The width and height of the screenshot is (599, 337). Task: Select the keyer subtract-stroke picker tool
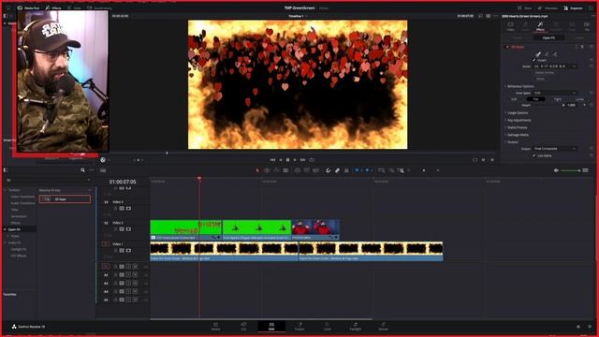(x=555, y=54)
